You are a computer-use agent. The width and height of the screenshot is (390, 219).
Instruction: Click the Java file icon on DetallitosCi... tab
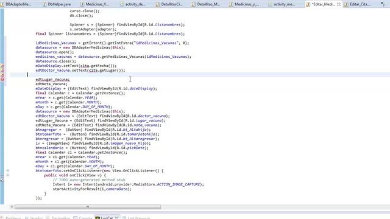pyautogui.click(x=158, y=4)
